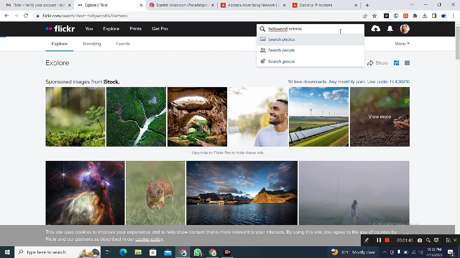Stop the screen recording

tap(387, 240)
